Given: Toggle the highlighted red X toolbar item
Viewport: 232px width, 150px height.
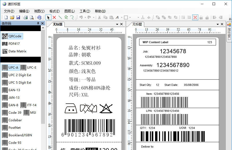Looking at the screenshot, I should coord(195,17).
